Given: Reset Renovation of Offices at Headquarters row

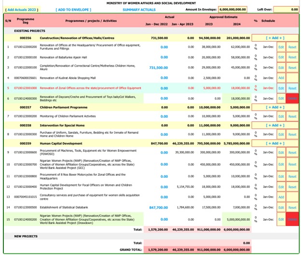Looking at the screenshot, I should tap(292, 47).
